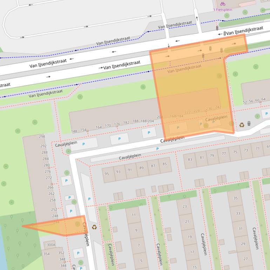Click the parking icon below house number 176
This screenshot has height=270, width=270.
tap(119, 139)
